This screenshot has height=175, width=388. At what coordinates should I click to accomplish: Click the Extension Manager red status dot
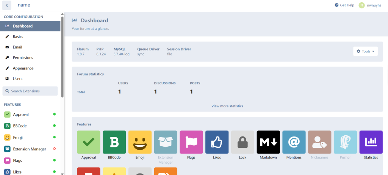[55, 149]
